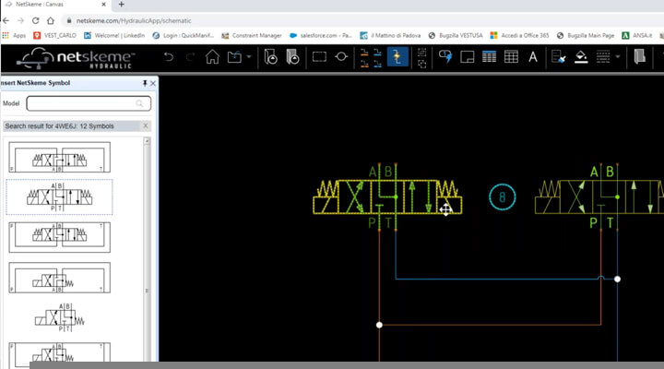
Task: Select the first framed valve symbol thumbnail
Action: (x=60, y=157)
